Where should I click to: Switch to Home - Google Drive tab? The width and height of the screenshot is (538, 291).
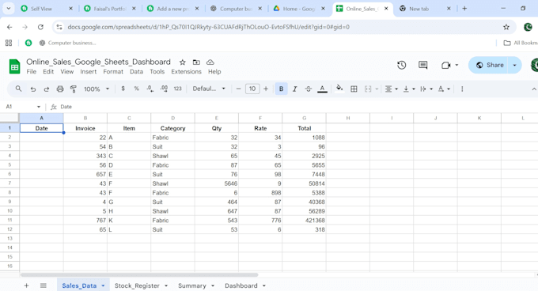tap(300, 9)
